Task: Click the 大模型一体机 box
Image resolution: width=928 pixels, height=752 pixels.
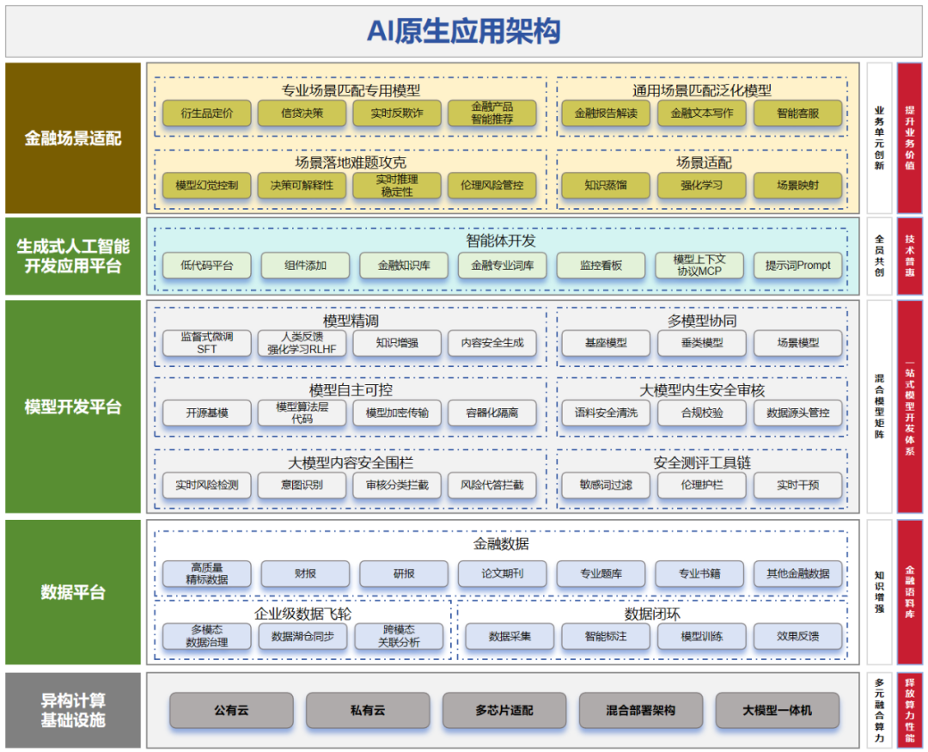Action: coord(777,710)
